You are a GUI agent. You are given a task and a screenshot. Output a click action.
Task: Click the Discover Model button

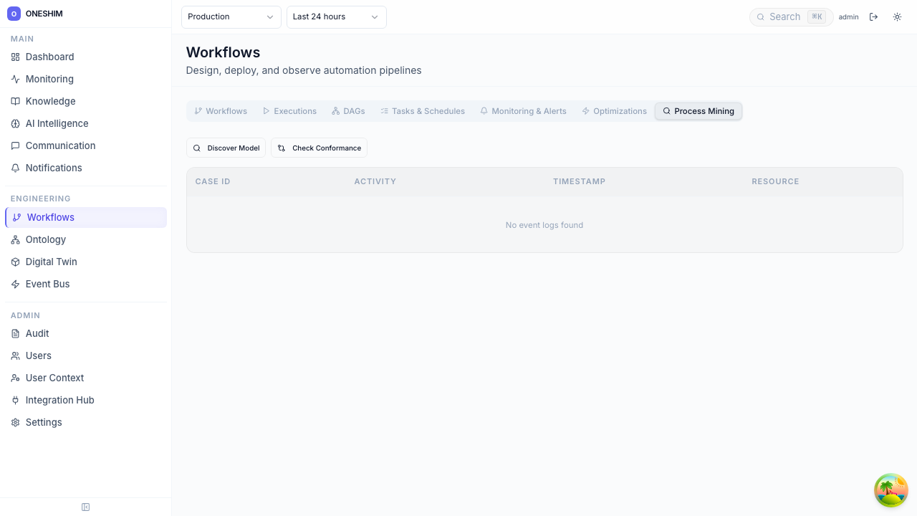226,148
